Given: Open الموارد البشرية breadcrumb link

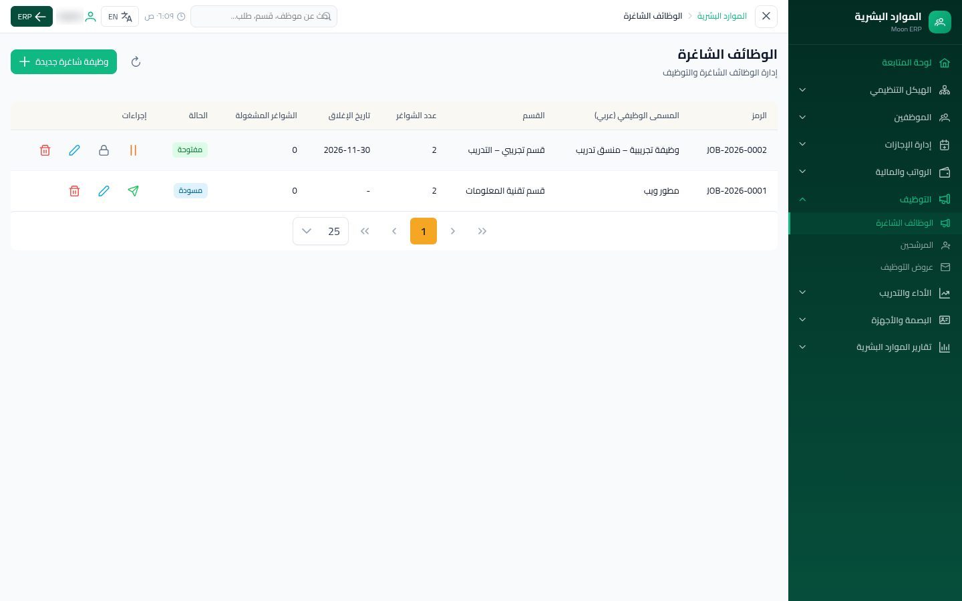Looking at the screenshot, I should pyautogui.click(x=721, y=16).
